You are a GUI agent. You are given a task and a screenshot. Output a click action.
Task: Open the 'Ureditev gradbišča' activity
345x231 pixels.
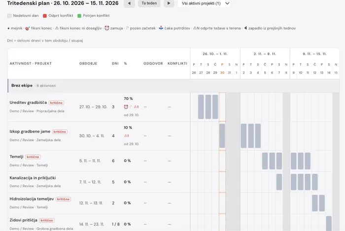click(28, 102)
